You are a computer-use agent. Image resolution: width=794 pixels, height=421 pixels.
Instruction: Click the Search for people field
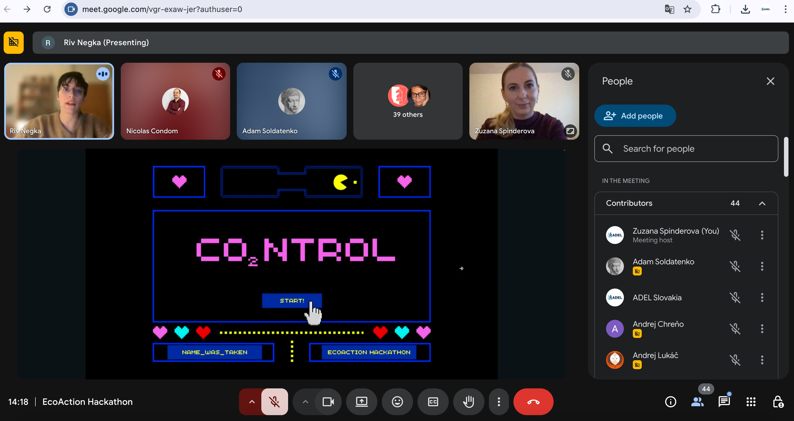pyautogui.click(x=686, y=149)
